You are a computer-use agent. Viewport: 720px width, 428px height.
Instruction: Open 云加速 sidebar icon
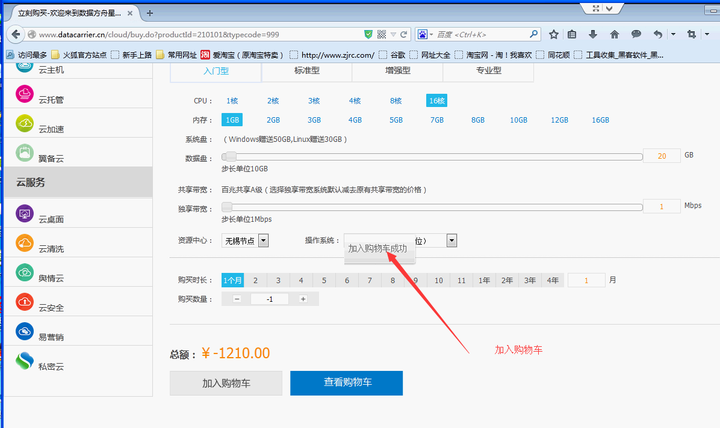[x=25, y=123]
